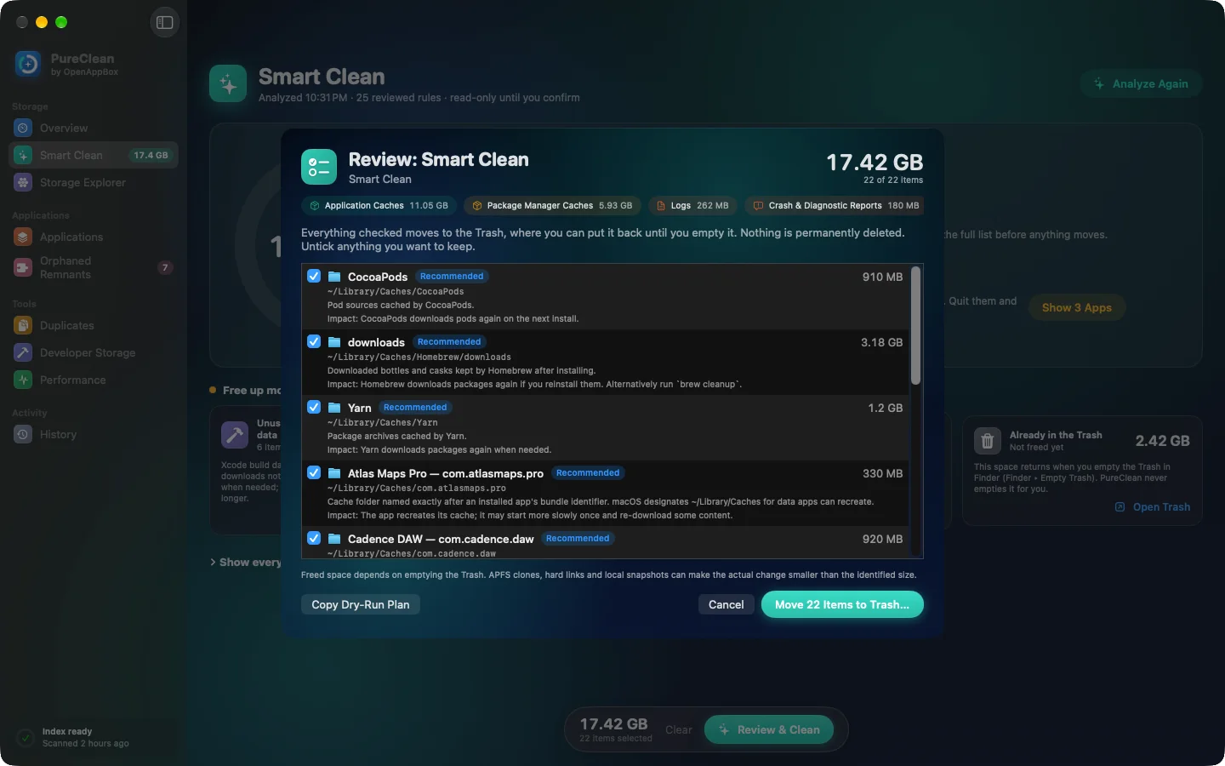
Task: Uncheck the Cadence DAW item
Action: [314, 538]
